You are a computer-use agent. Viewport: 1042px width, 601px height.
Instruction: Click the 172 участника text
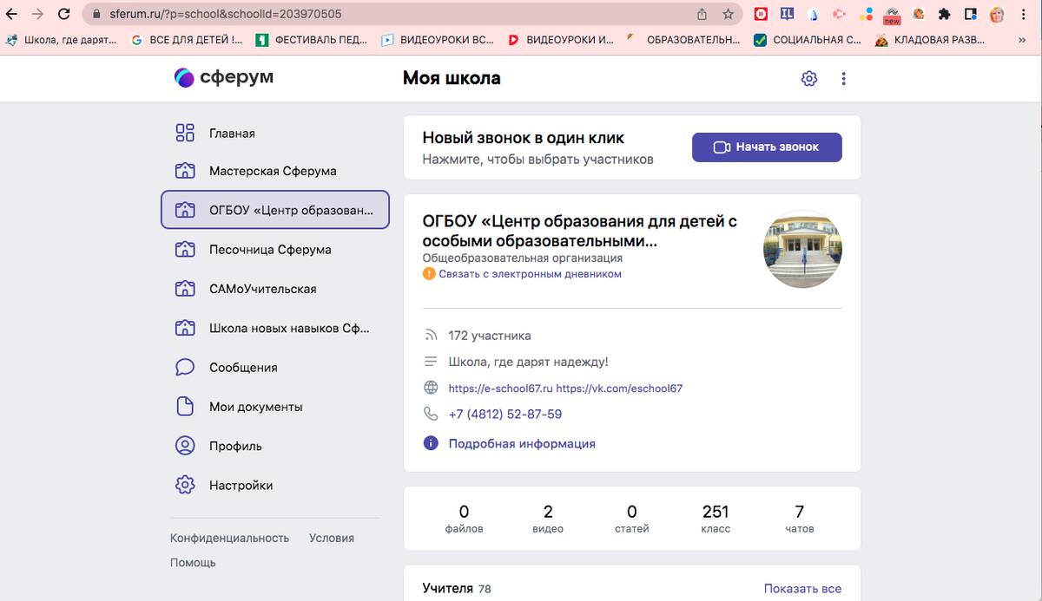pos(490,336)
